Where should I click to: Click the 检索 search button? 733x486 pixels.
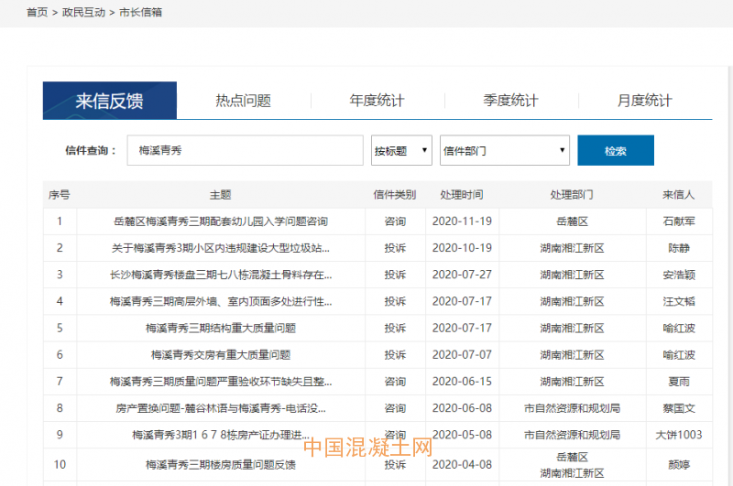pos(615,151)
